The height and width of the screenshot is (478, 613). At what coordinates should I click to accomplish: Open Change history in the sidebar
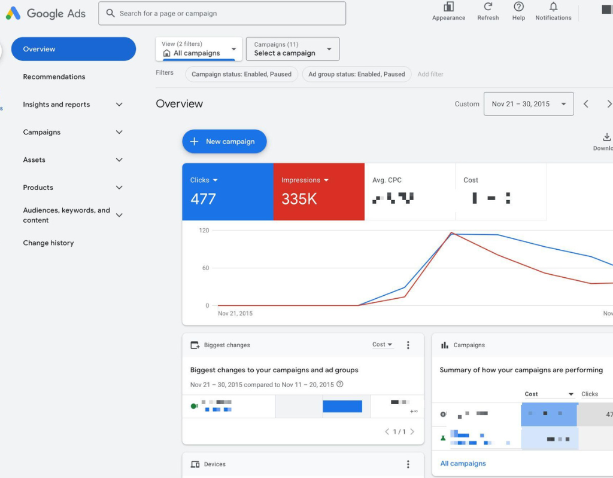coord(48,243)
